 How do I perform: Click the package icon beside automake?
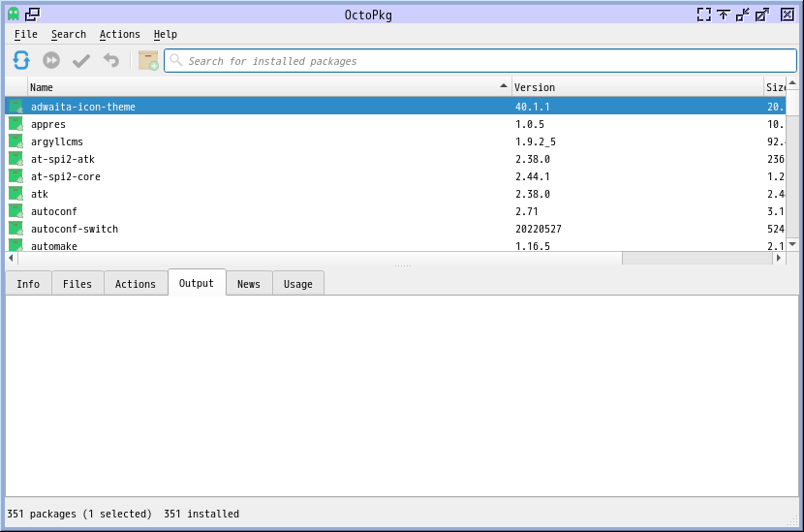15,245
